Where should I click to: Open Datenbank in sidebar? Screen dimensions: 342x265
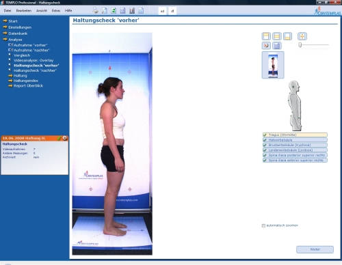pyautogui.click(x=18, y=33)
